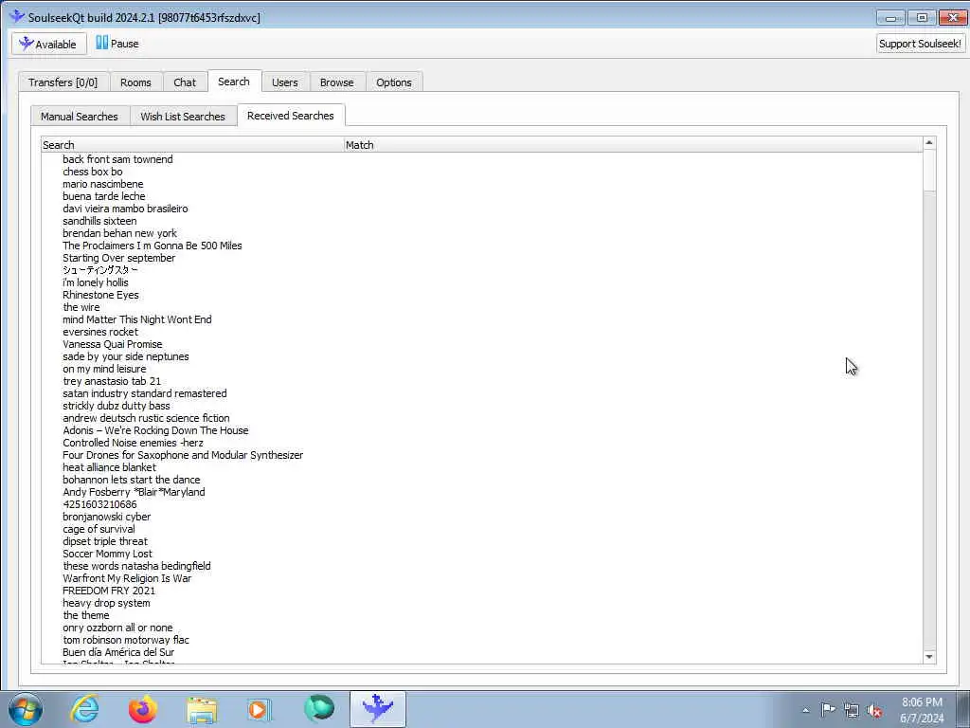
Task: Select the row "chess box bo"
Action: (93, 172)
